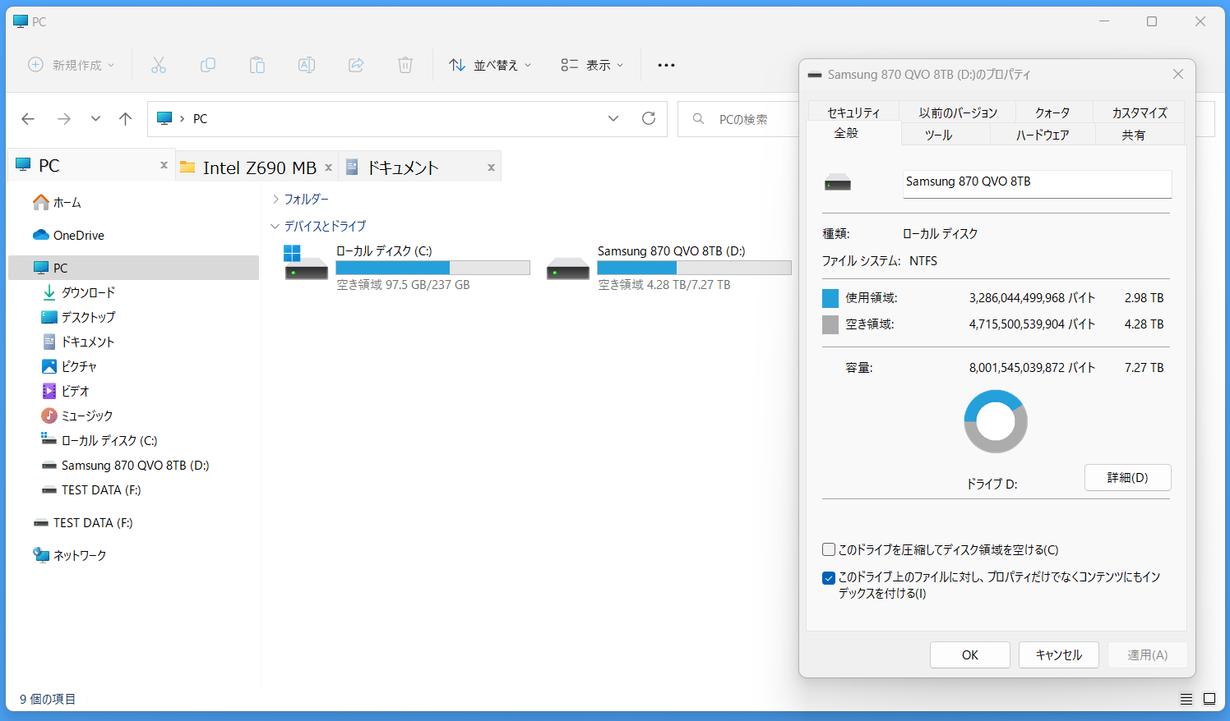Click the search magnifier icon
This screenshot has width=1230, height=721.
tap(698, 119)
